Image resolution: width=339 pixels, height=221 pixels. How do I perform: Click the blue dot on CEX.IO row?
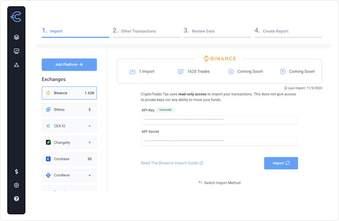tap(89, 126)
